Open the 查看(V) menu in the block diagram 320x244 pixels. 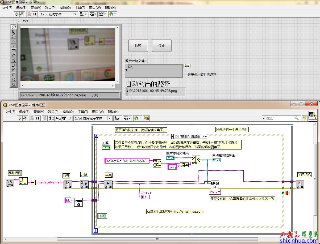point(39,112)
